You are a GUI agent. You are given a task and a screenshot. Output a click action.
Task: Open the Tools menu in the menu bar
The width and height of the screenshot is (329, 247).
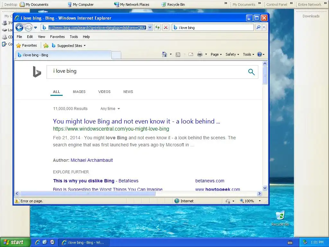(74, 37)
